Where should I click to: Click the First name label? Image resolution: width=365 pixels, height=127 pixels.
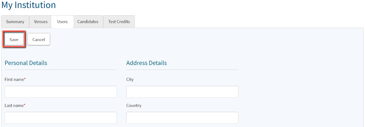[14, 79]
